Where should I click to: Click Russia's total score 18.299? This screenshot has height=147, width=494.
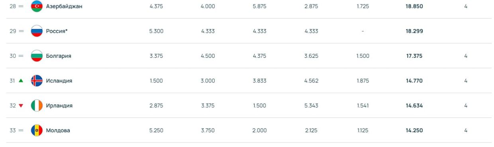(x=414, y=31)
